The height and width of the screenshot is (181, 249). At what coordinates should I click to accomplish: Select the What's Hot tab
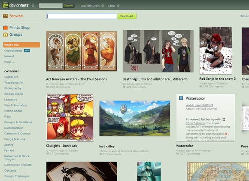[x=21, y=45]
